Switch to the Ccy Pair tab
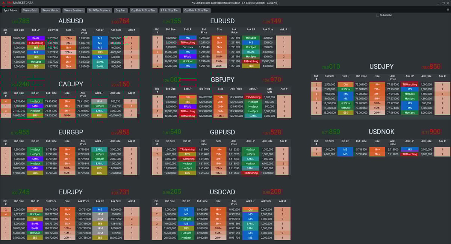This screenshot has height=244, width=451. pyautogui.click(x=121, y=10)
